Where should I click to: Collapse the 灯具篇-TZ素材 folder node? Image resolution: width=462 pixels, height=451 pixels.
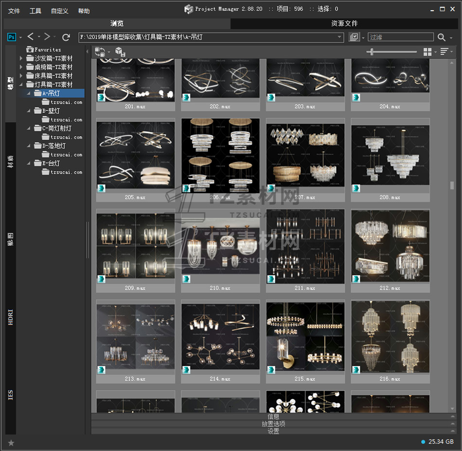click(x=21, y=85)
